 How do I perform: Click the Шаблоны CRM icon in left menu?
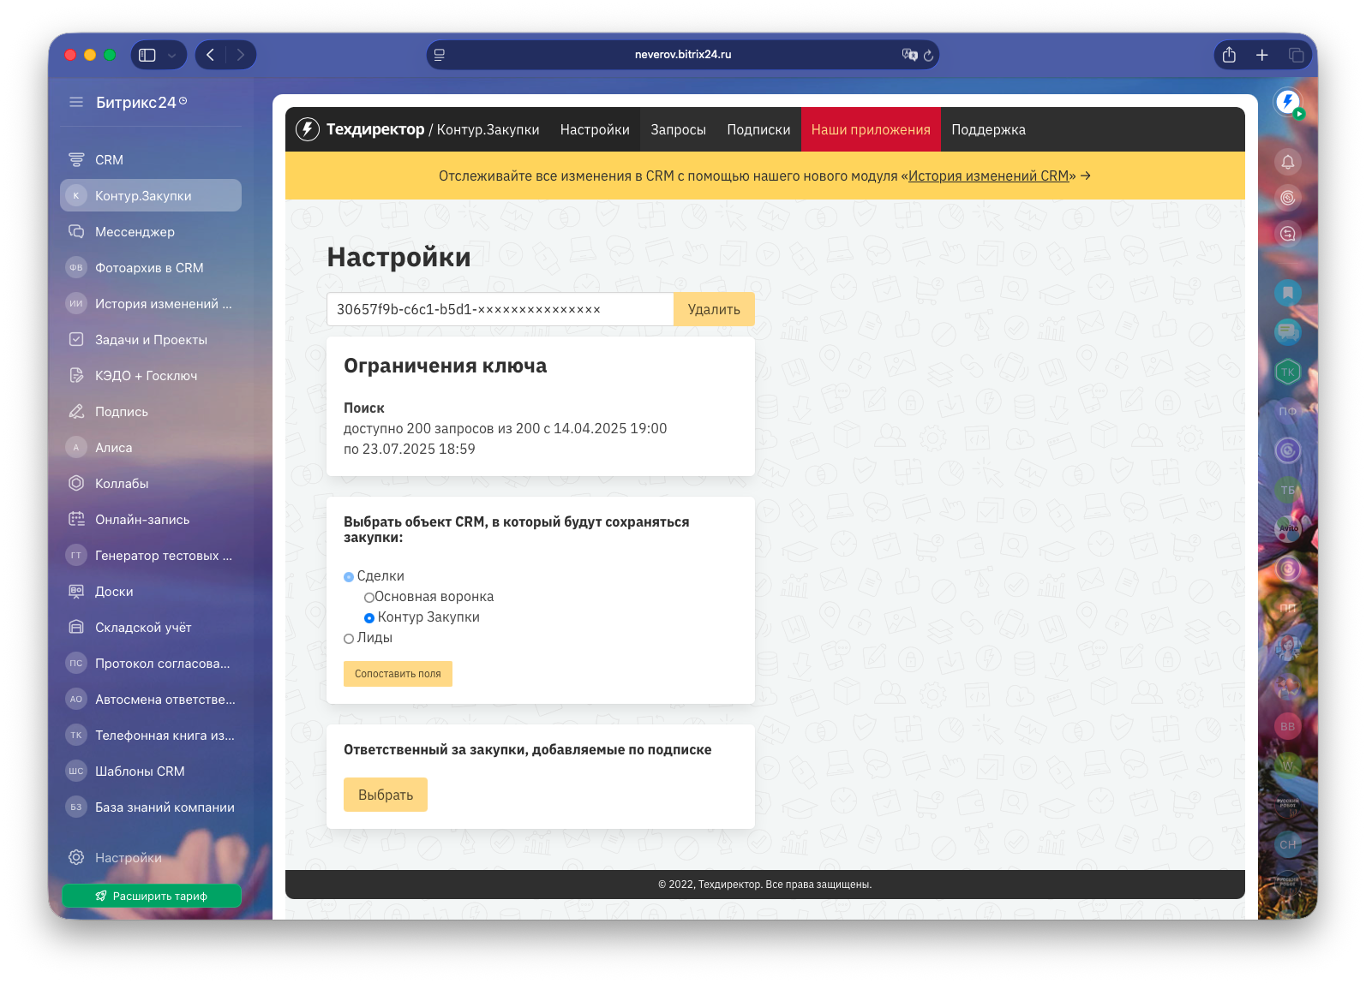click(76, 772)
